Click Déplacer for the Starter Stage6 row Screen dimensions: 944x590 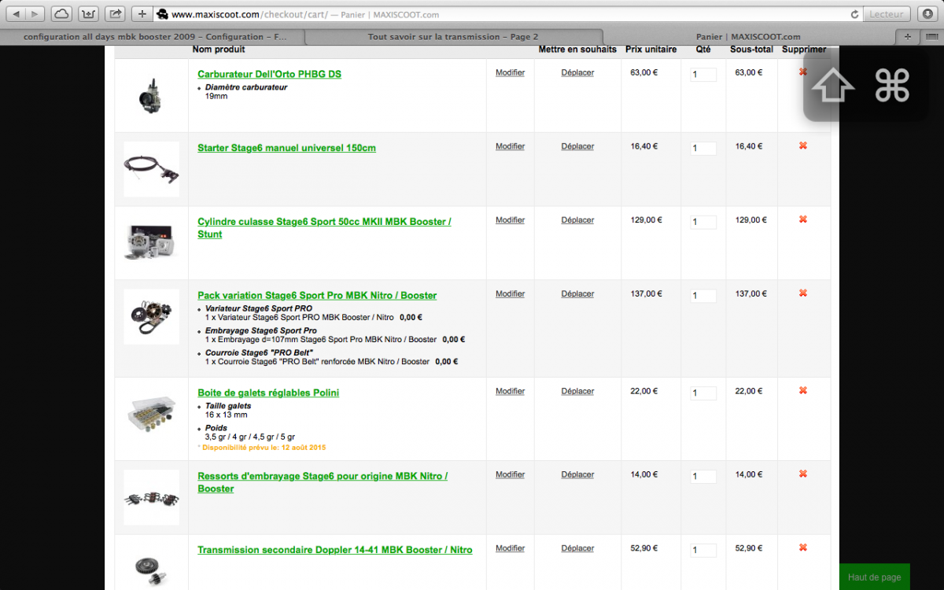pos(577,146)
